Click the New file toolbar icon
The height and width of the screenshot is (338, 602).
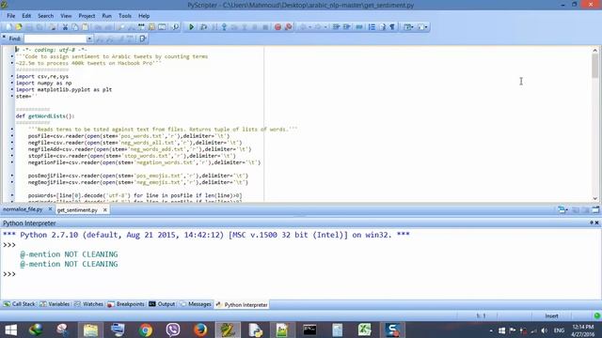pos(8,27)
